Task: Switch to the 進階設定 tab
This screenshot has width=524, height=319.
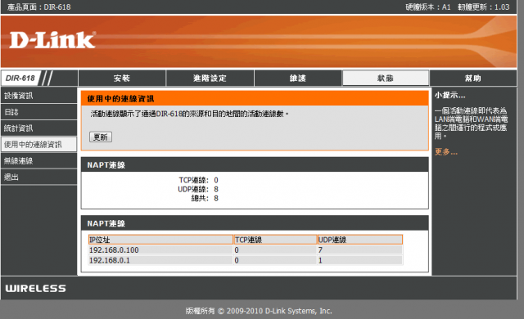Action: pos(210,78)
